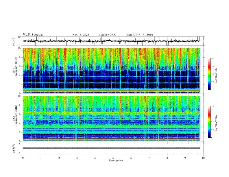Click time axis tick label "1"
Screen dimensions: 229x177
pyautogui.click(x=41, y=158)
